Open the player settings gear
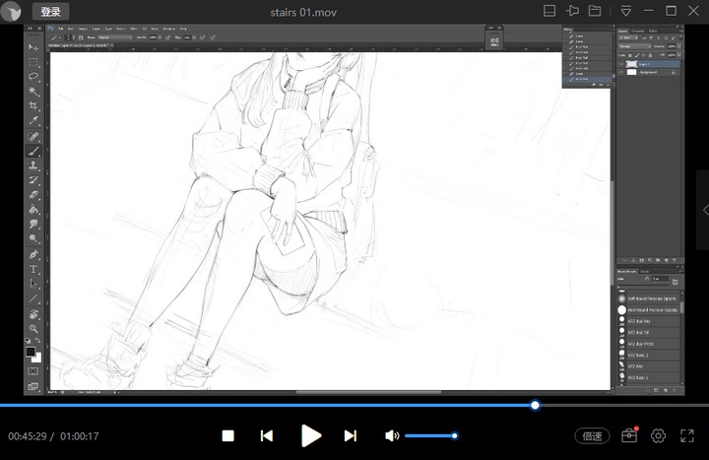The width and height of the screenshot is (709, 460). [x=658, y=435]
